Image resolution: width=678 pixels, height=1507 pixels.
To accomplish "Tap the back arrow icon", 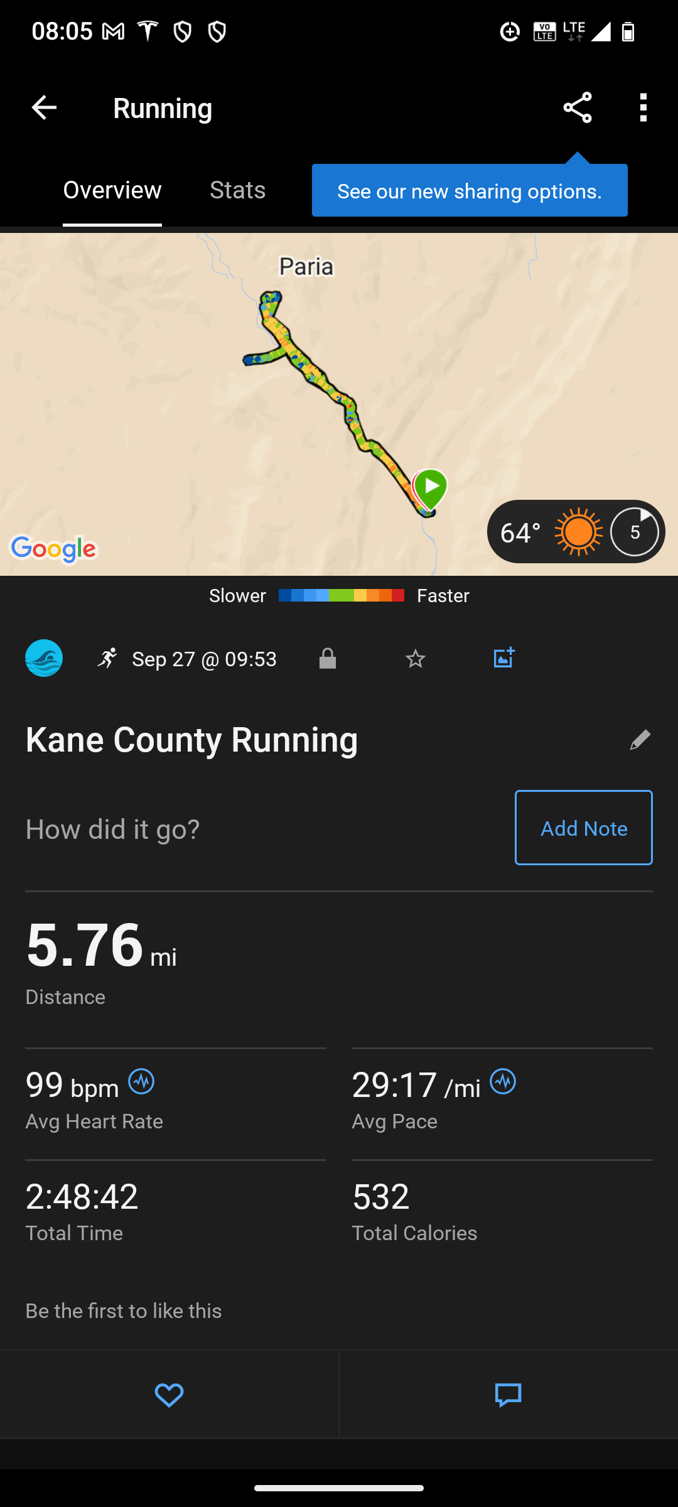I will [x=44, y=108].
